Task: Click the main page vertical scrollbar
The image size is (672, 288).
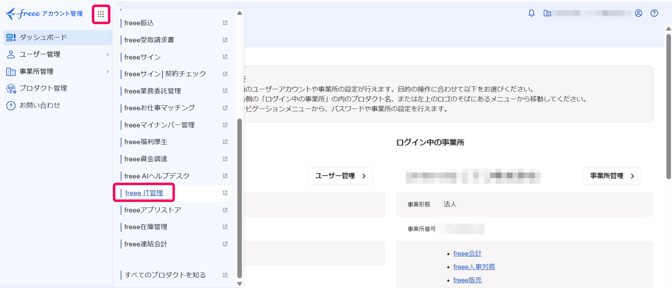Action: (x=668, y=107)
